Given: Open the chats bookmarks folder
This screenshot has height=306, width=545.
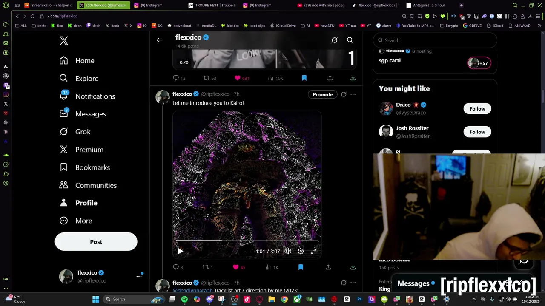Looking at the screenshot, I should click(39, 25).
